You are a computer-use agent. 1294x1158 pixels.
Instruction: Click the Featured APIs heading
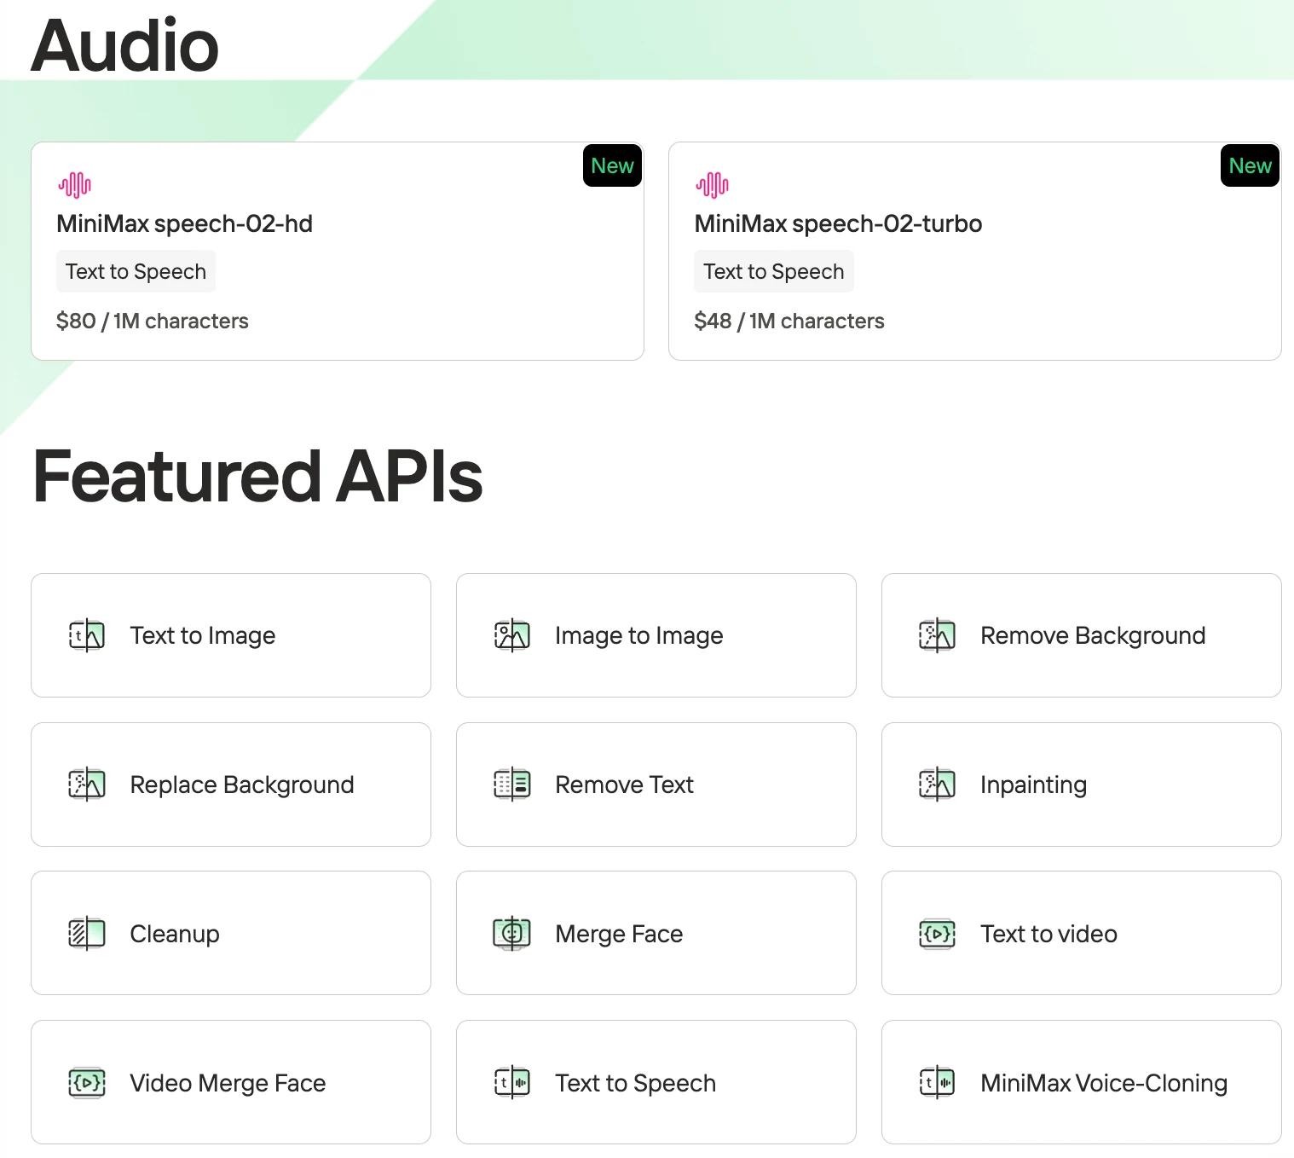[x=257, y=476]
